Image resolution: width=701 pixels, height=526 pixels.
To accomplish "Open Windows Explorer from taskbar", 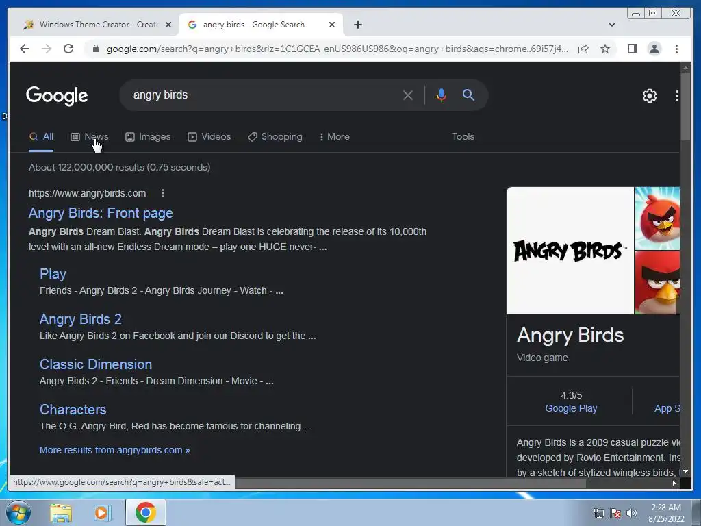I will (61, 513).
